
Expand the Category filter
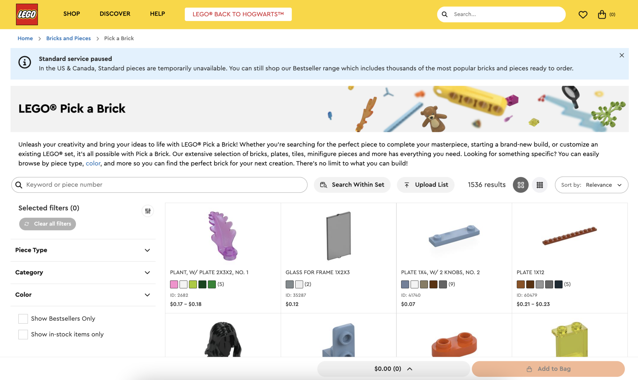pyautogui.click(x=83, y=273)
